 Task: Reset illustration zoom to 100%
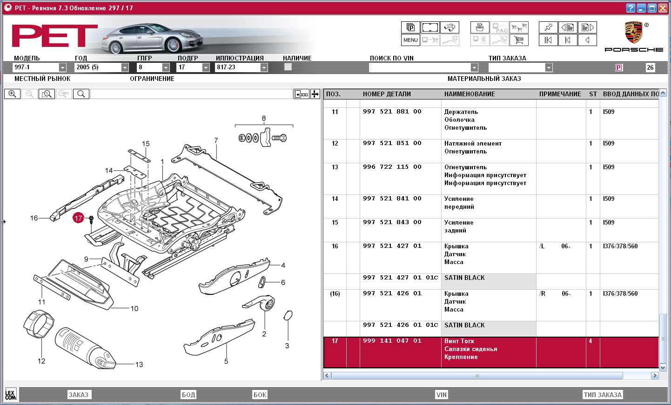[x=64, y=94]
